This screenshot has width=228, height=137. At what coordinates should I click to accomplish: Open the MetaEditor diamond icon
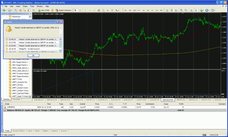point(52,10)
